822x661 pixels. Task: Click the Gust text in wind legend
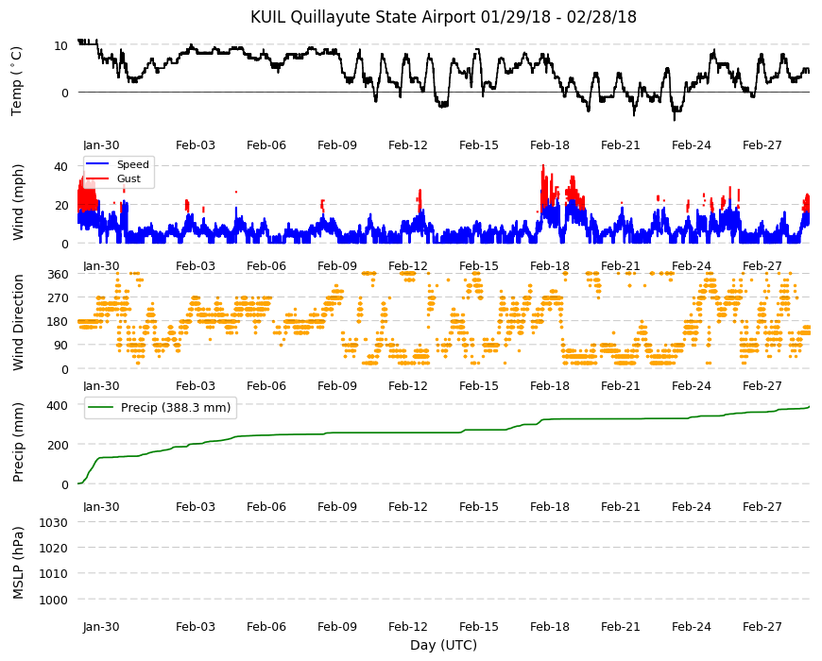[128, 178]
